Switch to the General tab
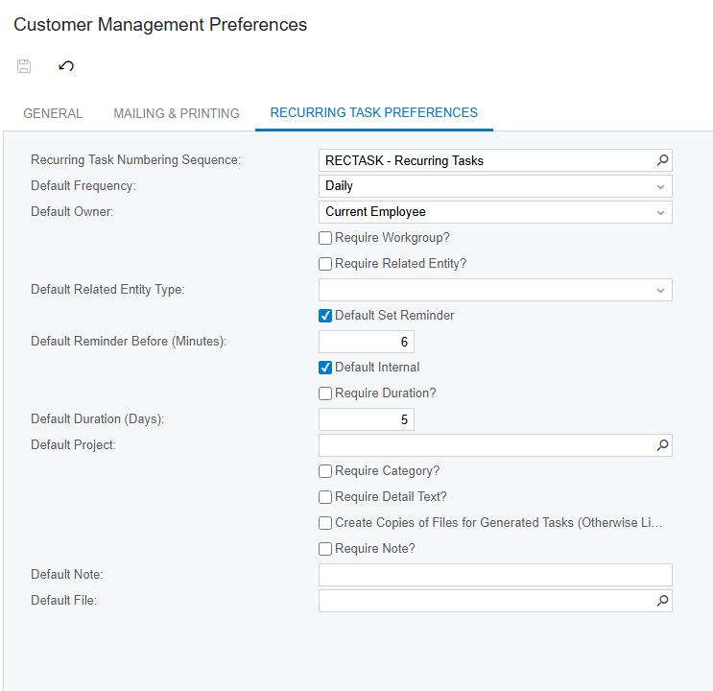 click(x=53, y=113)
